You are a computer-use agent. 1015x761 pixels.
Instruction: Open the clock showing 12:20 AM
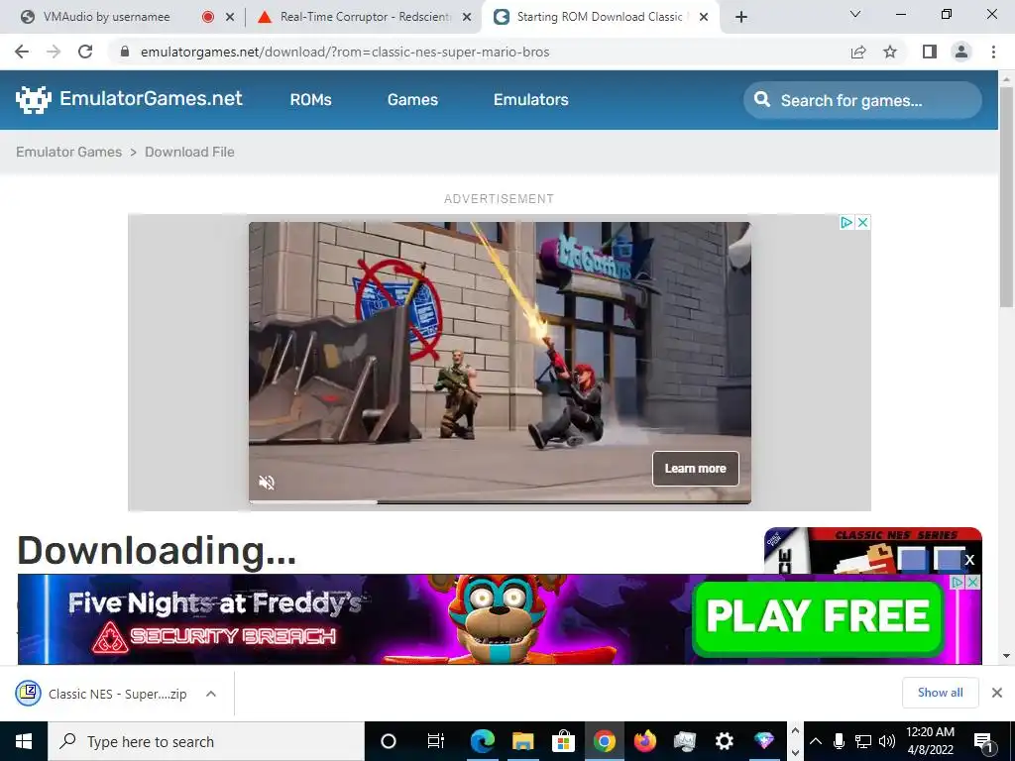930,741
